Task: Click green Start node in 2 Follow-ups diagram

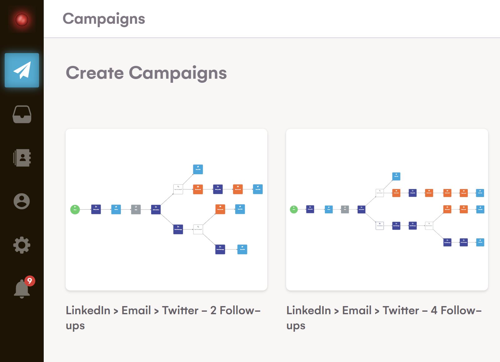Action: (x=75, y=209)
